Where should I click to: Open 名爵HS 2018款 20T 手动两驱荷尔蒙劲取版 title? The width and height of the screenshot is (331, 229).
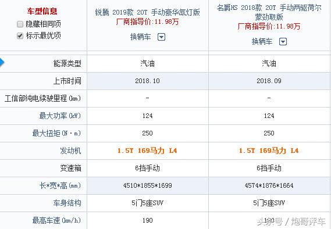(269, 12)
